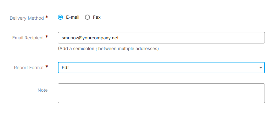The height and width of the screenshot is (118, 276).
Task: Click the bold semicolon character in hint
Action: tap(96, 49)
